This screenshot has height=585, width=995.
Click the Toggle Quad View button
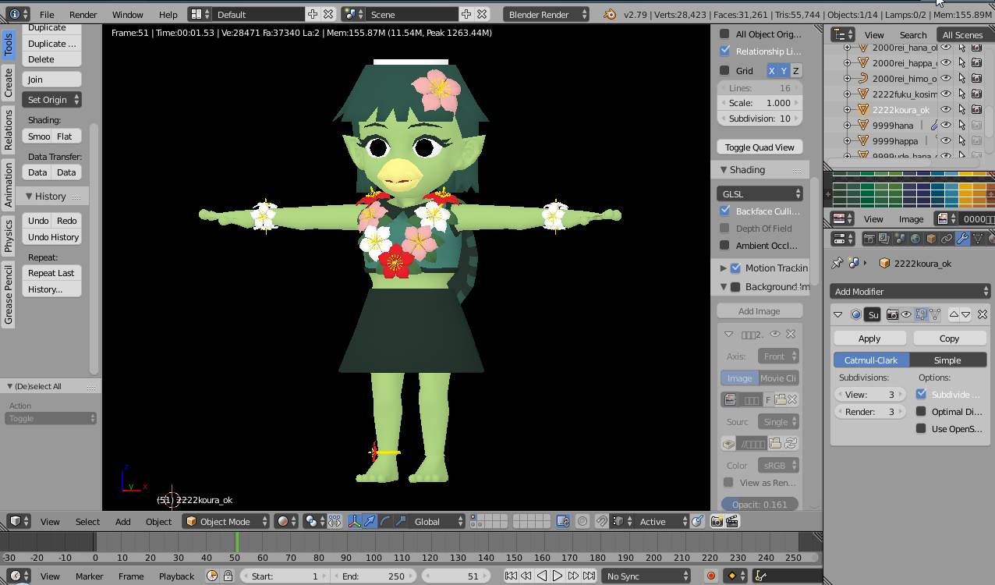760,147
